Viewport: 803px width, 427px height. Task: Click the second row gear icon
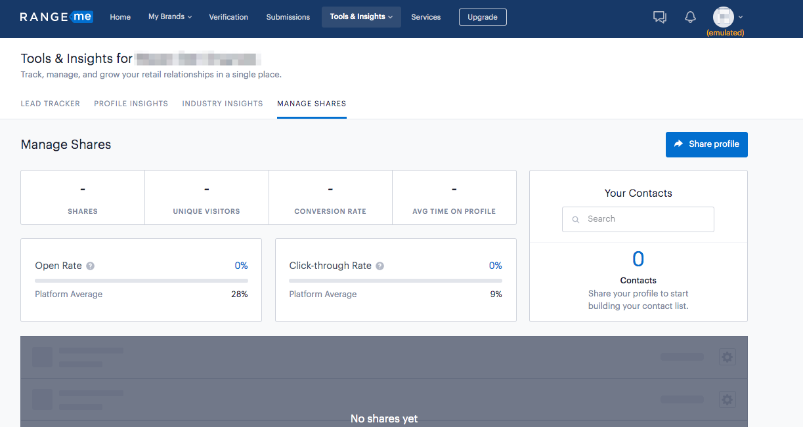coord(727,399)
